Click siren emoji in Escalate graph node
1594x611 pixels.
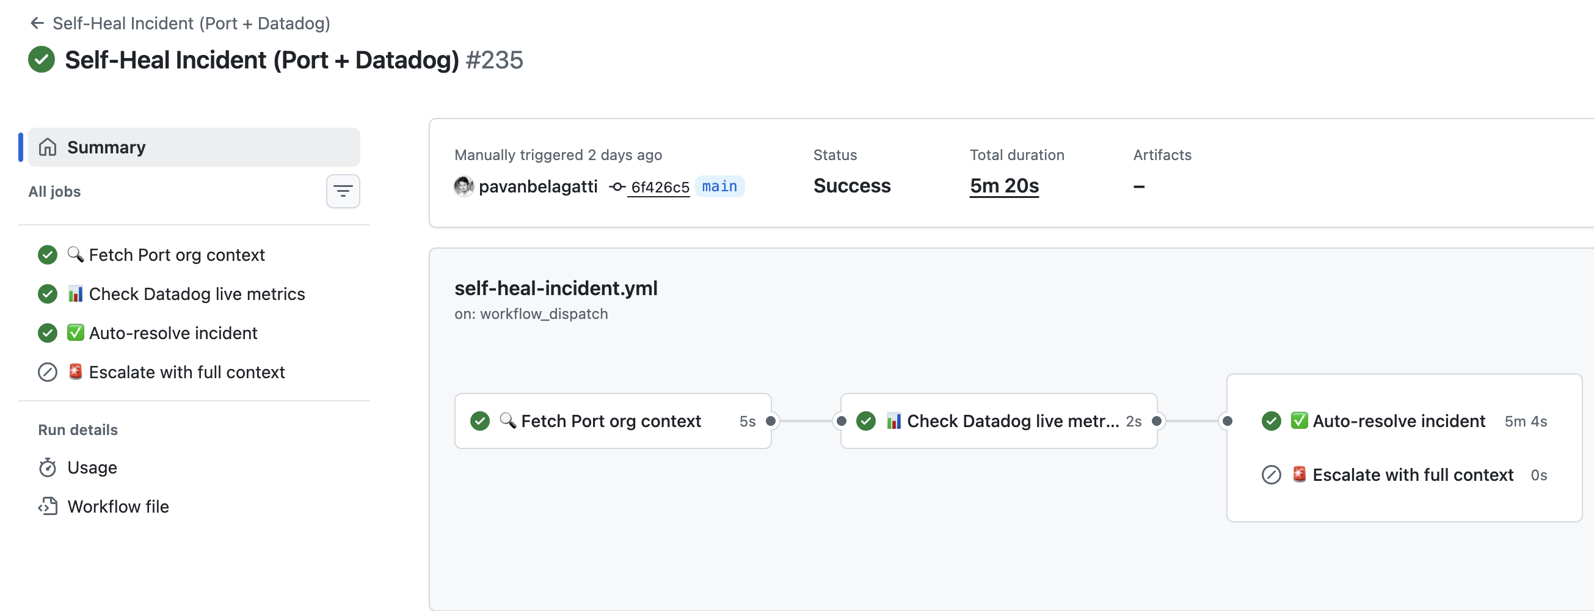pyautogui.click(x=1300, y=474)
